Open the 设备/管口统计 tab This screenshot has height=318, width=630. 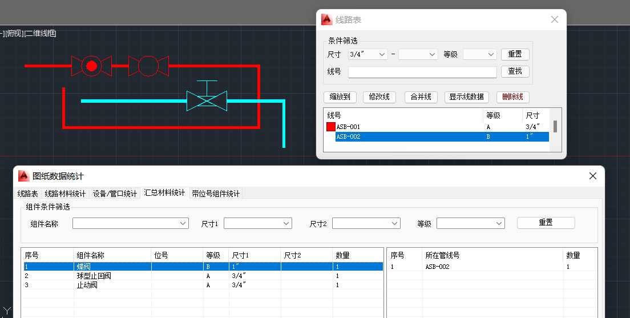click(x=115, y=194)
